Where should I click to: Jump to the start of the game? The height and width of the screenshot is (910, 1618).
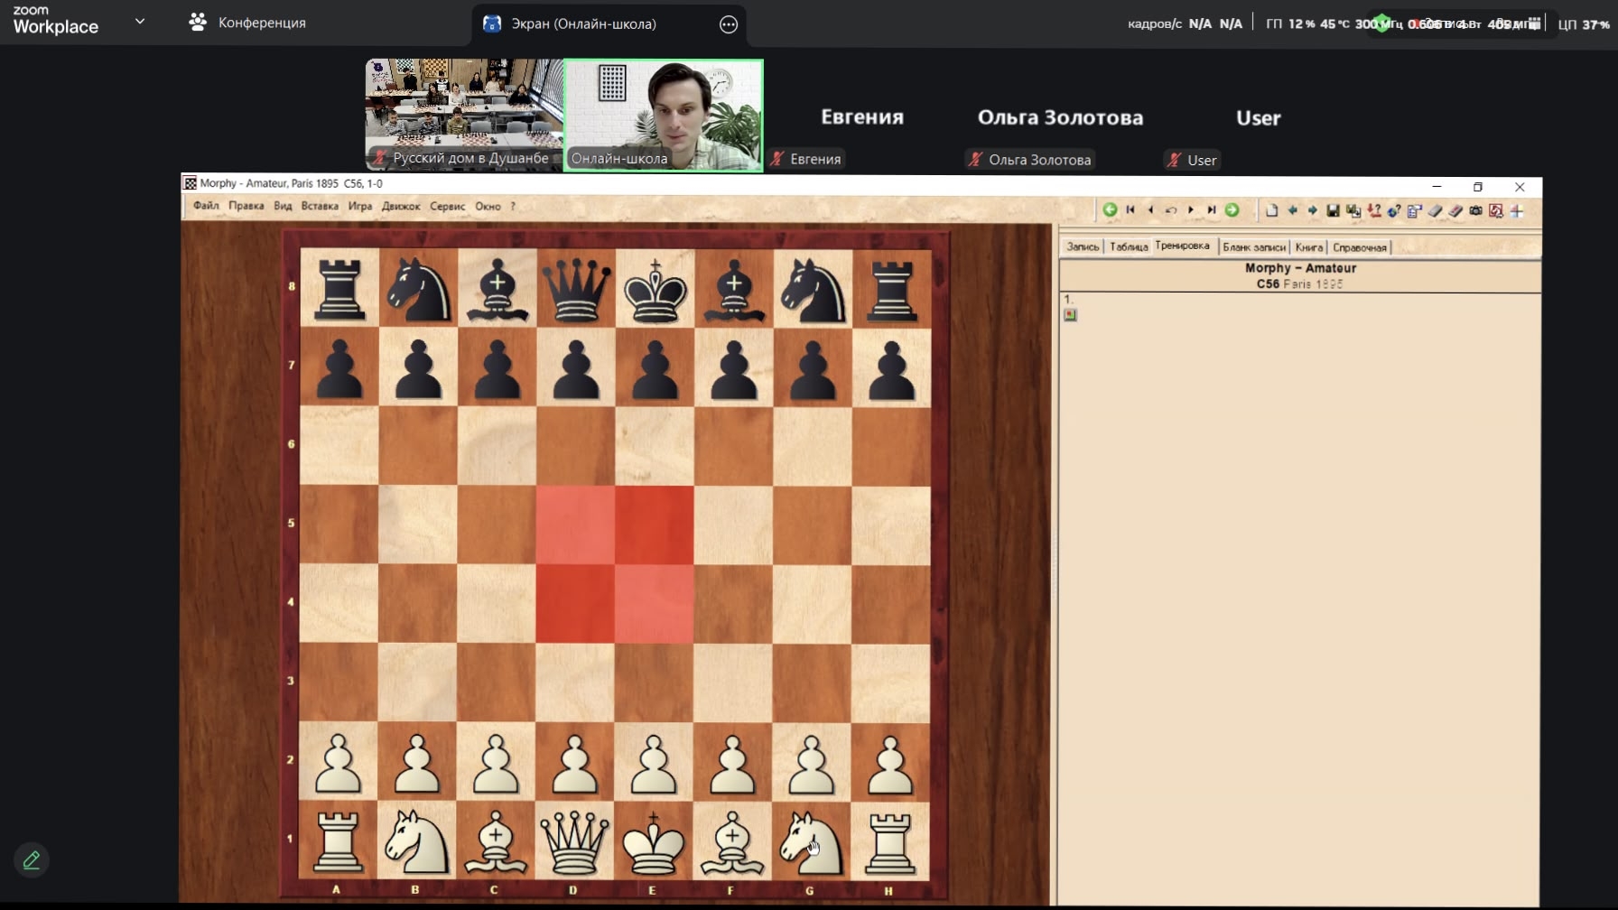1130,210
